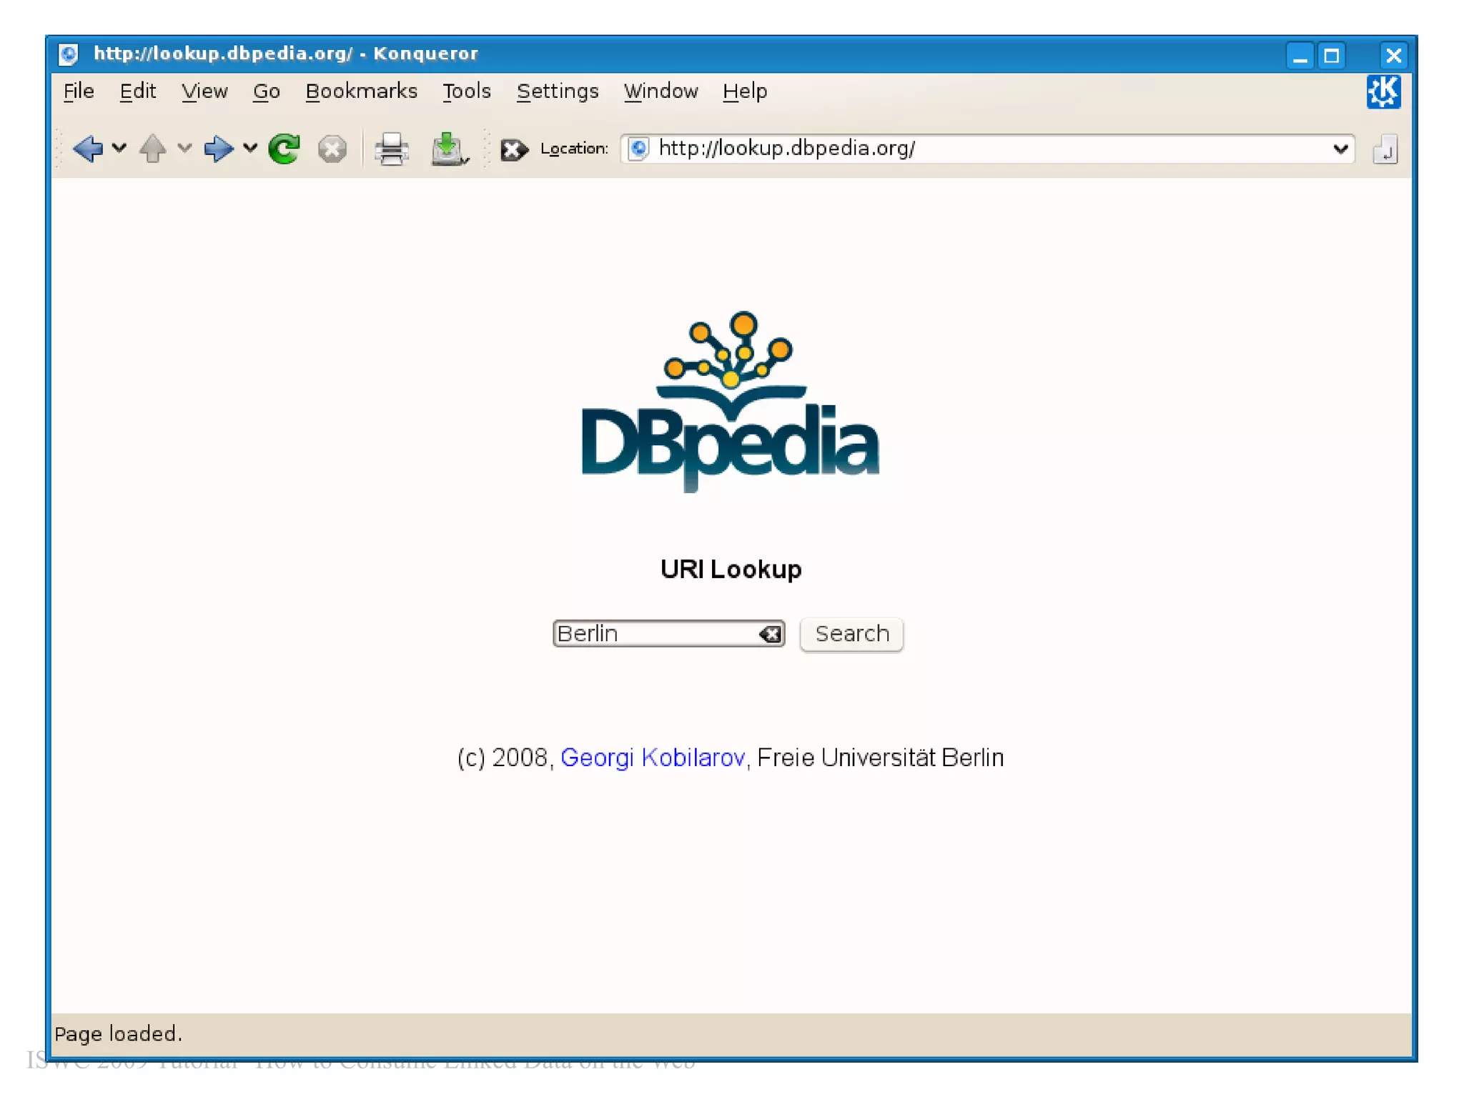
Task: Open the Up history dropdown arrow
Action: [184, 149]
